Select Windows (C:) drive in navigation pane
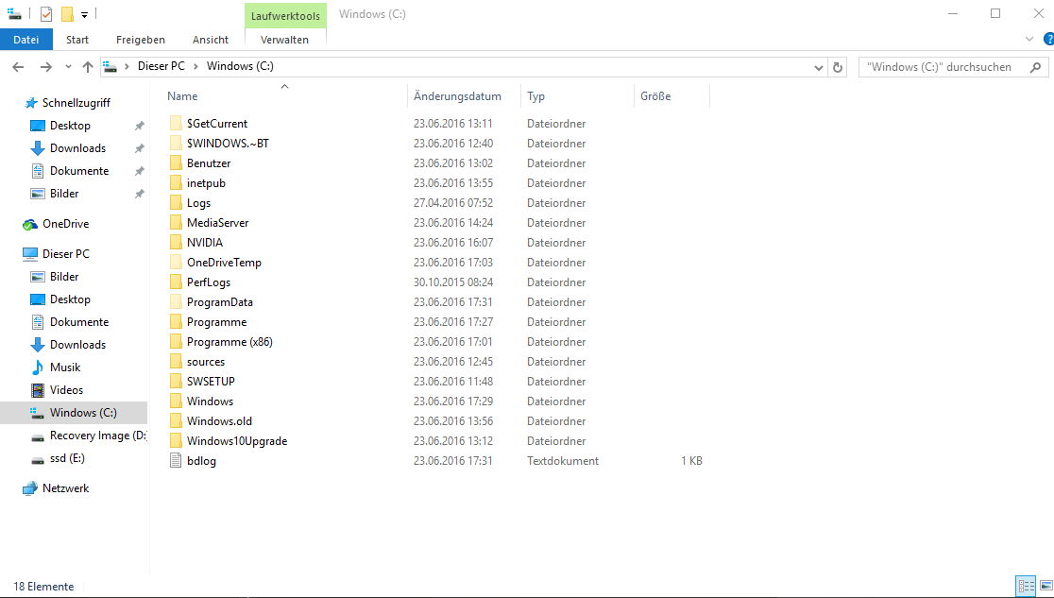1054x598 pixels. pos(74,413)
